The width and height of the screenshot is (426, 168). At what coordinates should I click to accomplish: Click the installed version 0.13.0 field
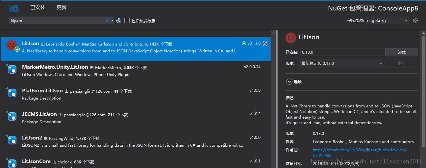341,52
